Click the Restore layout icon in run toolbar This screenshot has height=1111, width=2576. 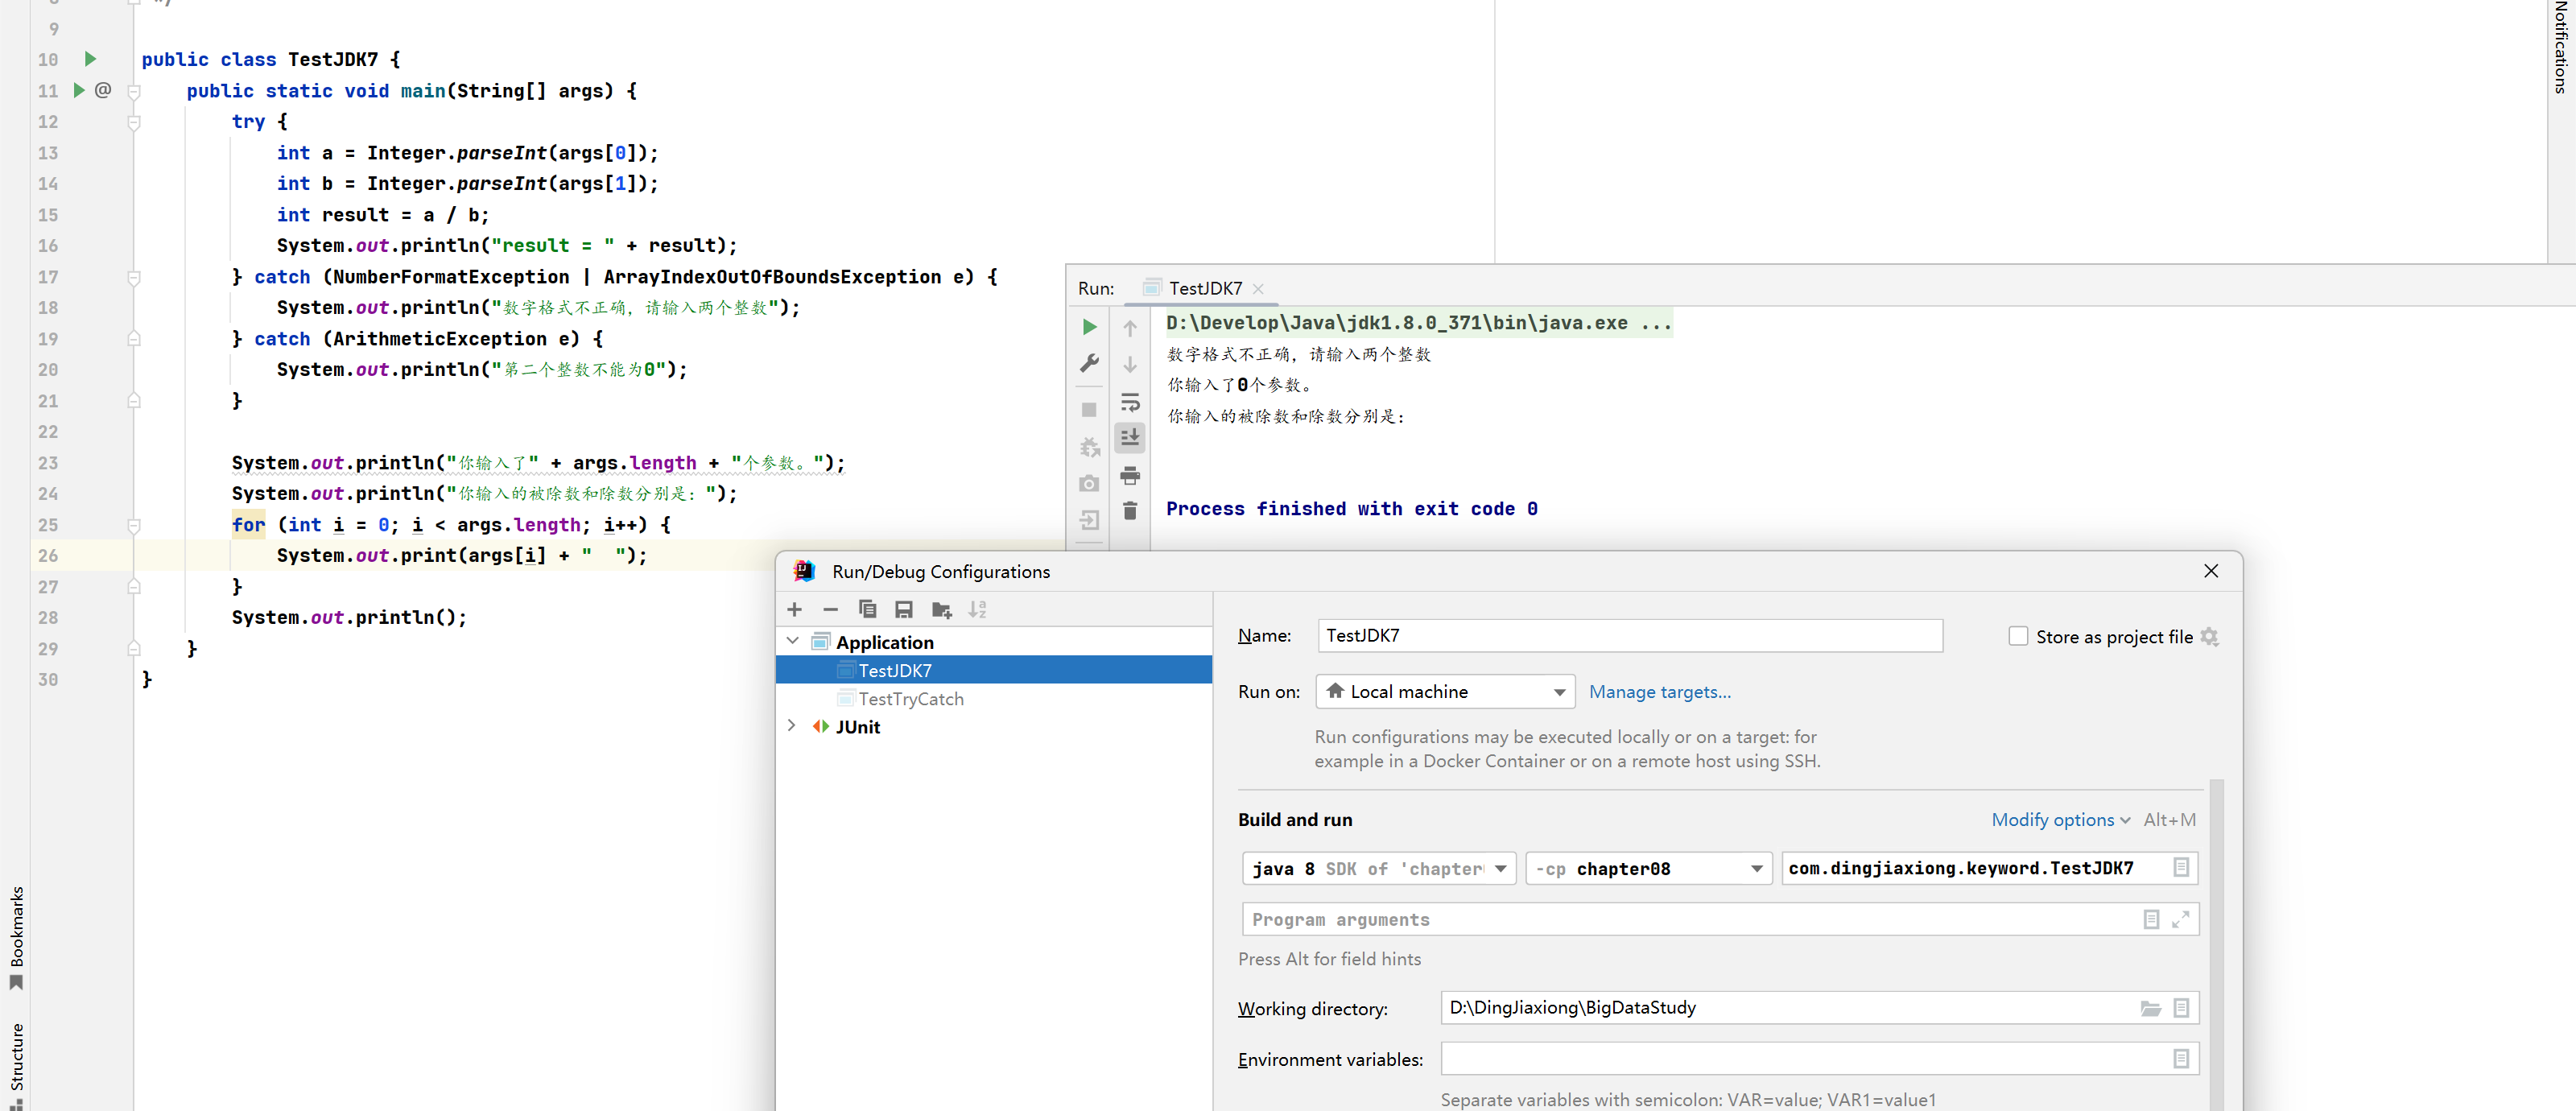pos(1089,519)
